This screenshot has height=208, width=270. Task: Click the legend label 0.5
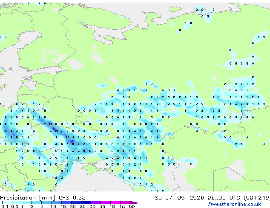click(14, 206)
